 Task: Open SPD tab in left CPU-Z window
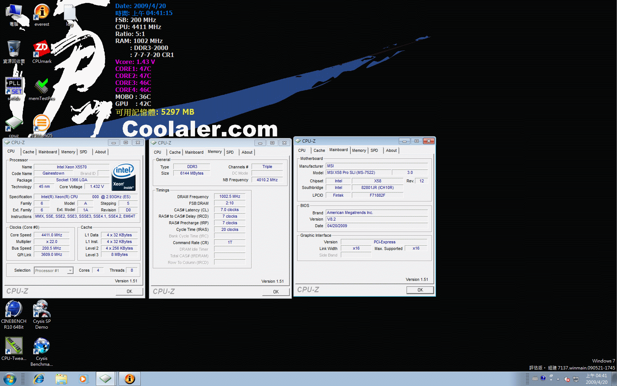[x=83, y=152]
